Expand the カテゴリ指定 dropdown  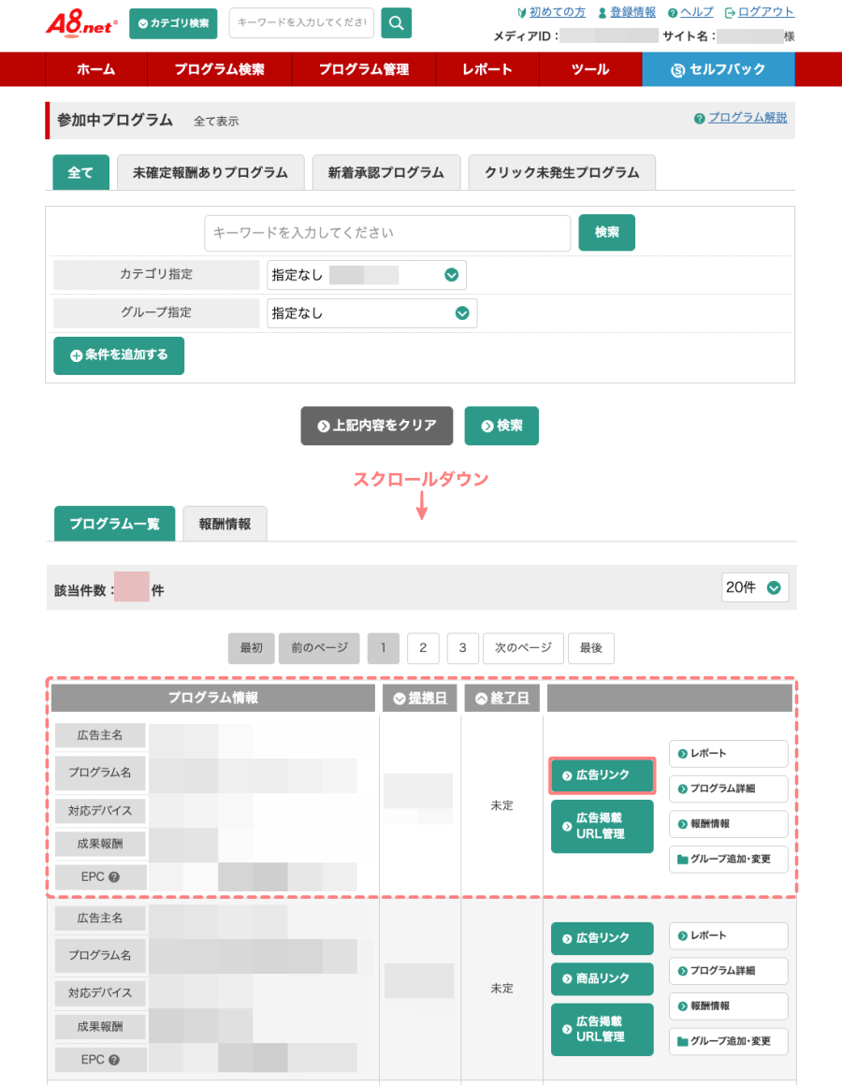pyautogui.click(x=366, y=275)
